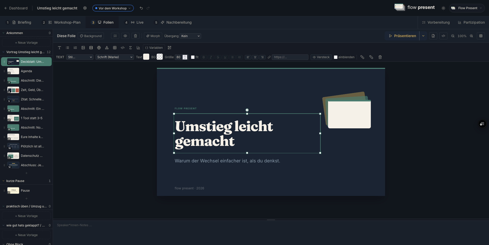Pick the BG transparent color swatch
The image size is (489, 245).
160,57
